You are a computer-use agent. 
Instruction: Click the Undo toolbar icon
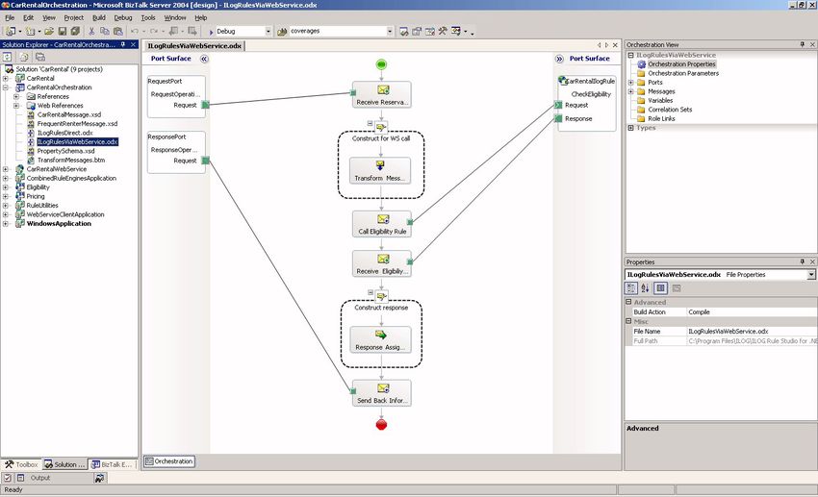click(x=135, y=32)
